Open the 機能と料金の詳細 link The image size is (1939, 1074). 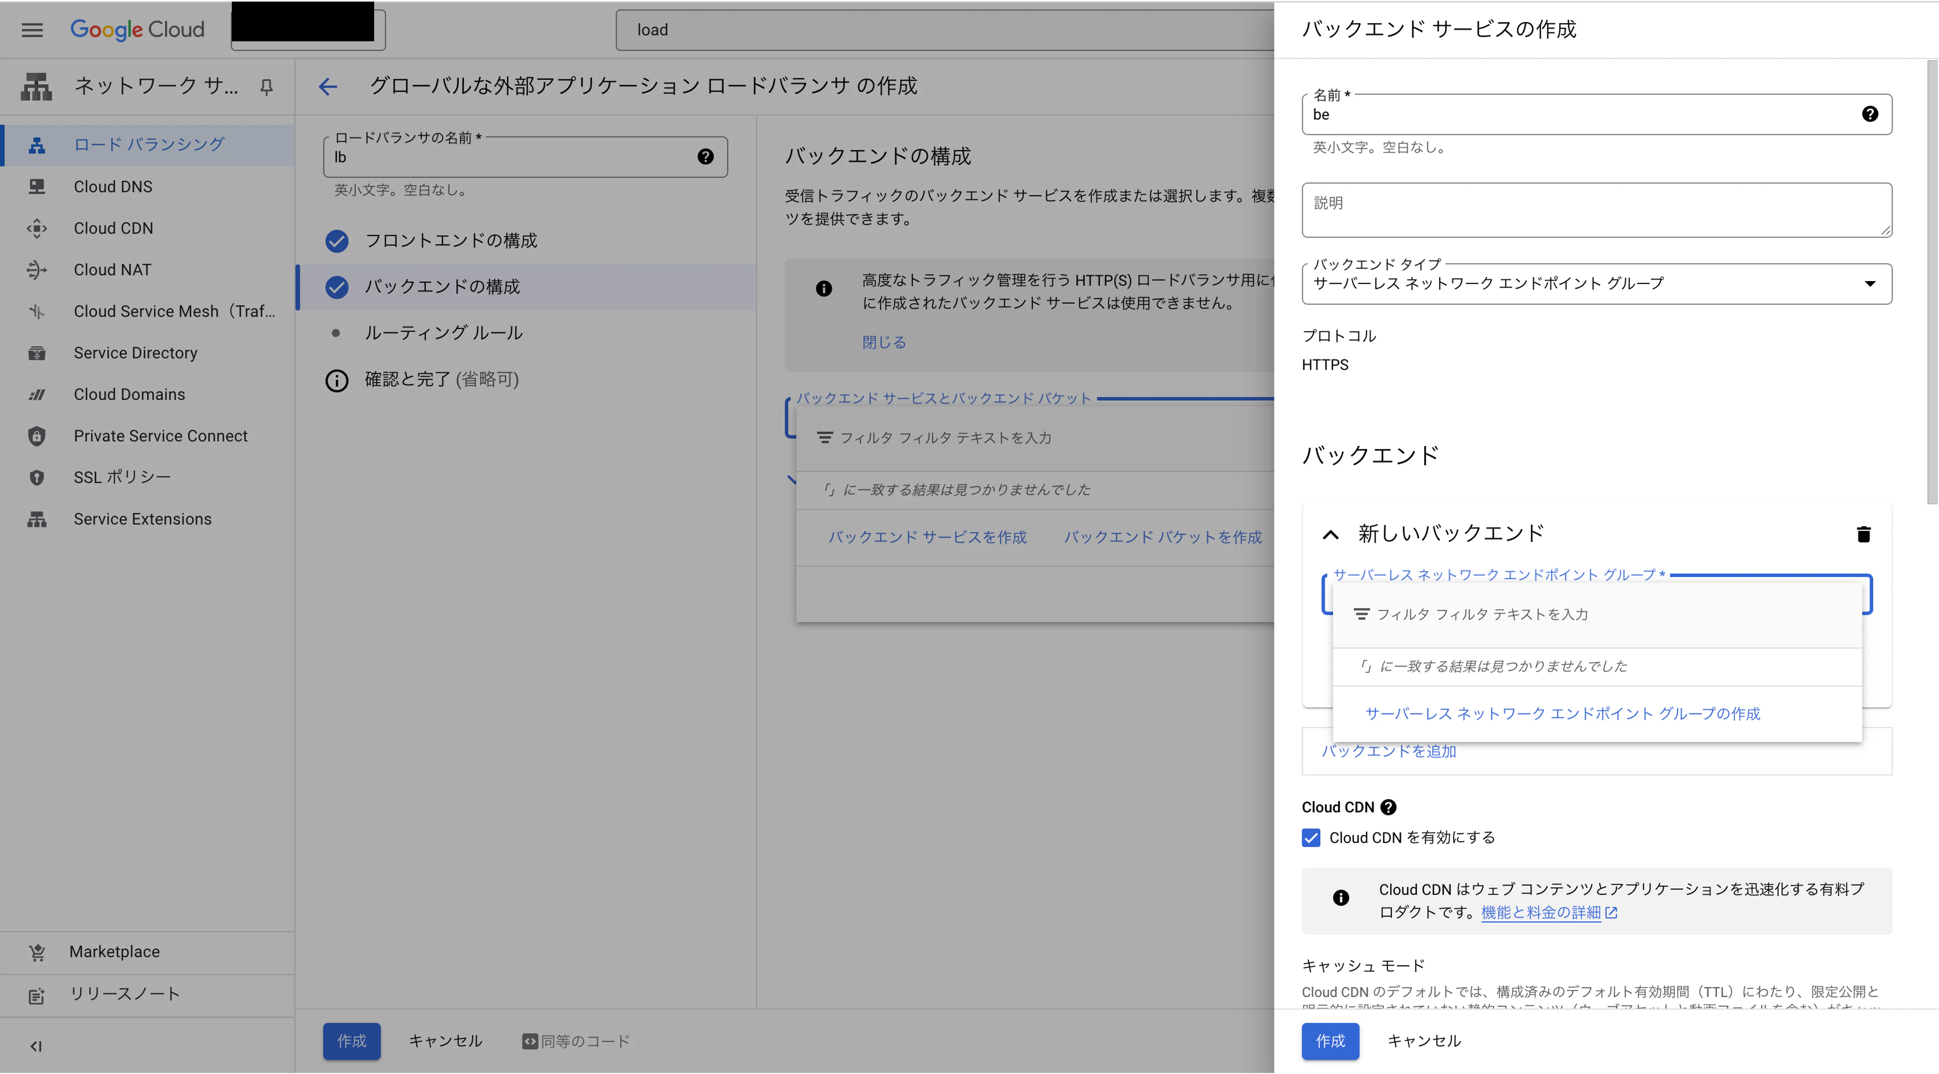click(1549, 912)
